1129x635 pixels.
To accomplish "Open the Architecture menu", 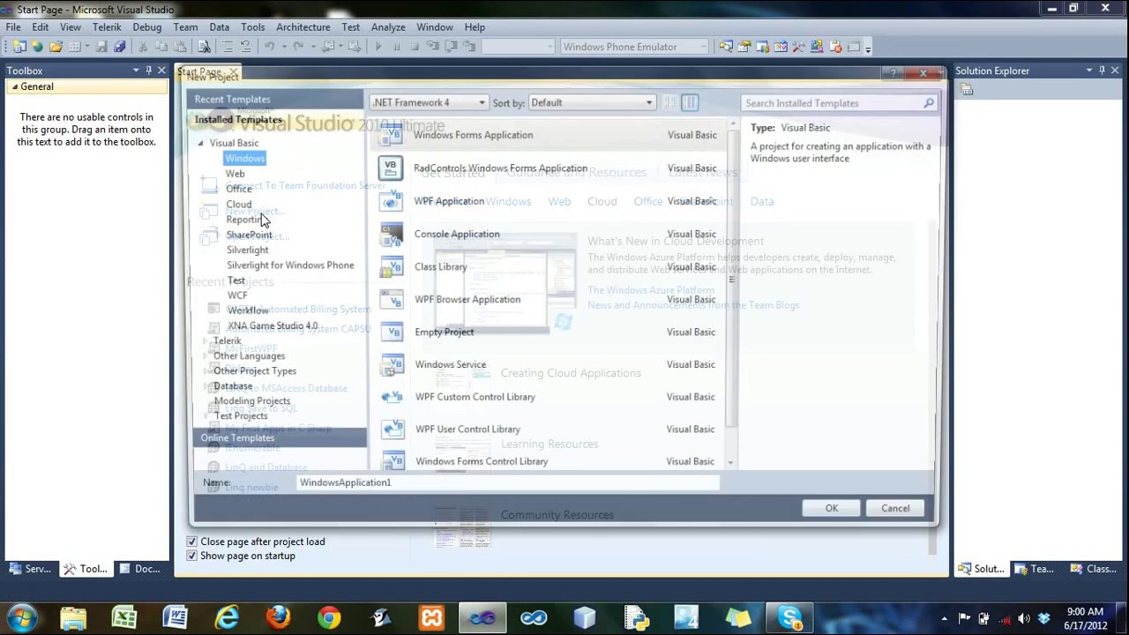I will coord(303,27).
